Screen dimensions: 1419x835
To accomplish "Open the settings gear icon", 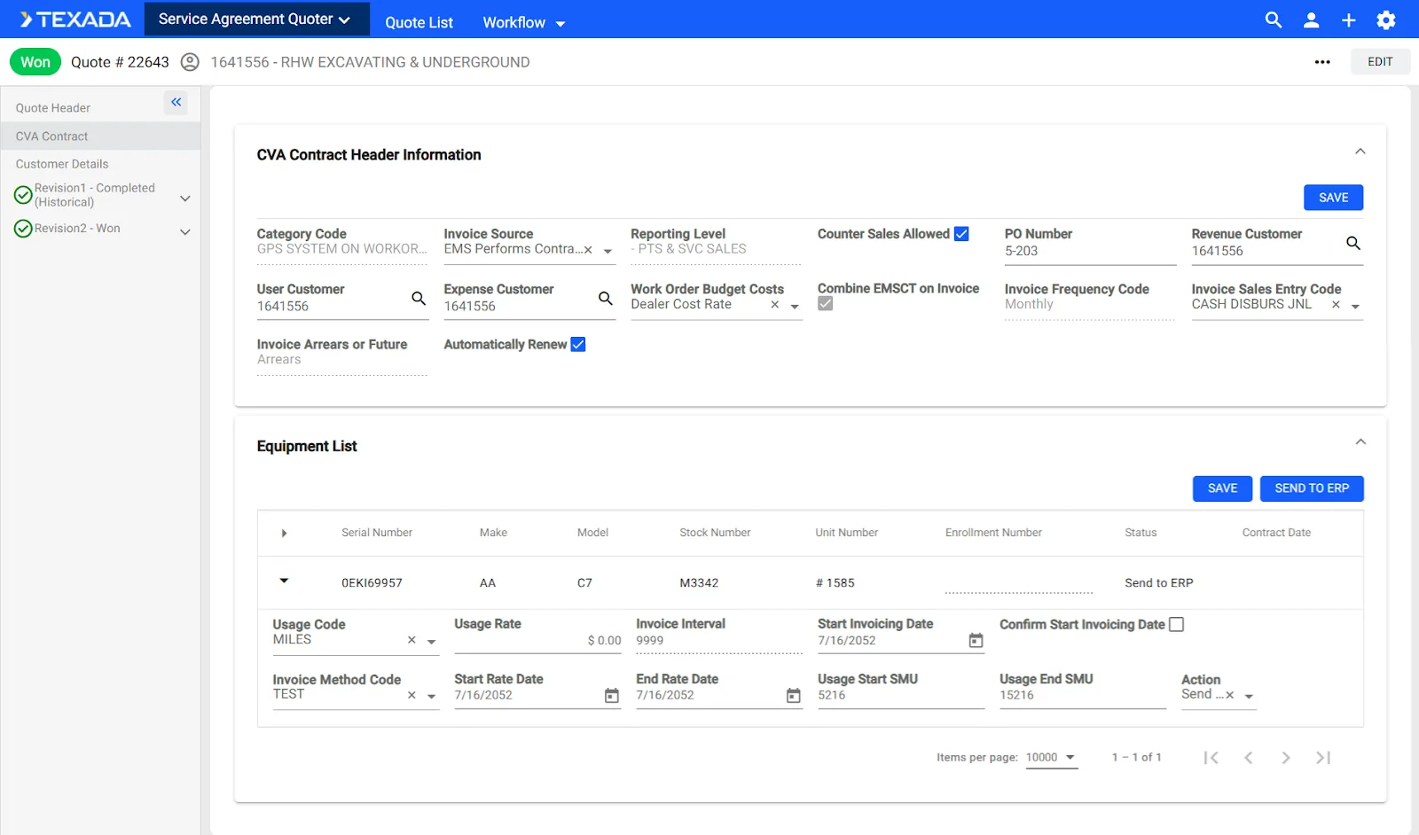I will 1385,20.
